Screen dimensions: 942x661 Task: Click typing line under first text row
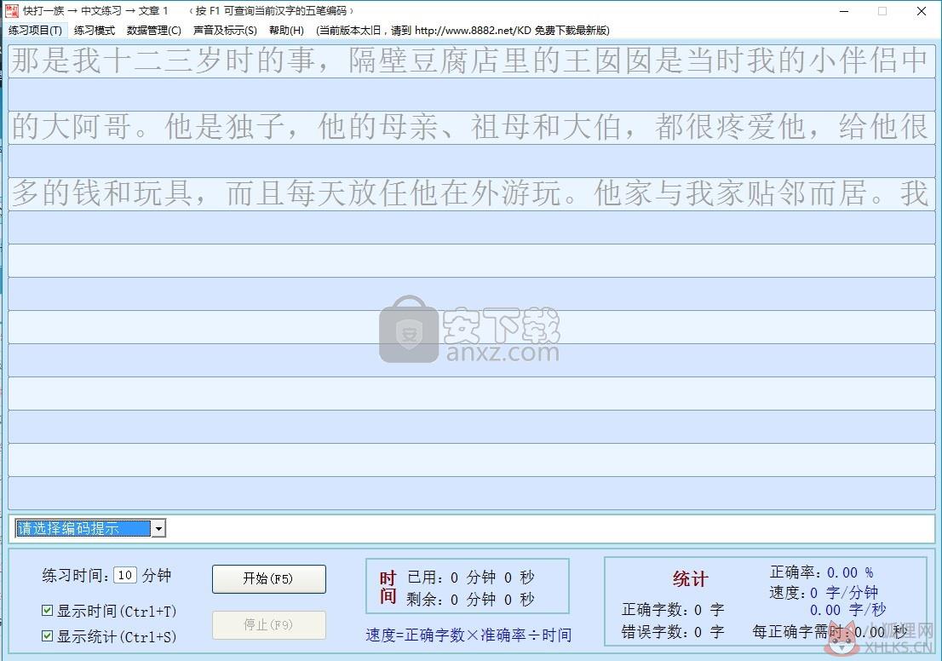click(472, 94)
